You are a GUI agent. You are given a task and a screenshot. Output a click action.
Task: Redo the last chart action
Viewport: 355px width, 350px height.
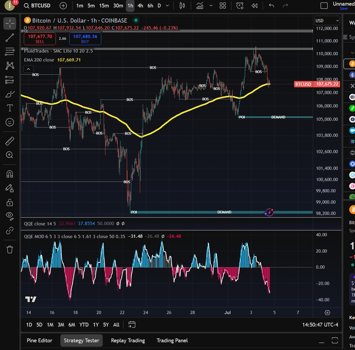(285, 6)
